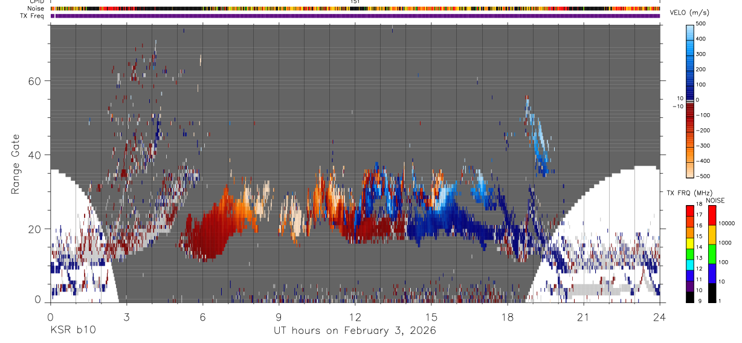Viewport: 742px width, 343px height.
Task: Click the '151' CPID value at top
Action: click(x=355, y=2)
